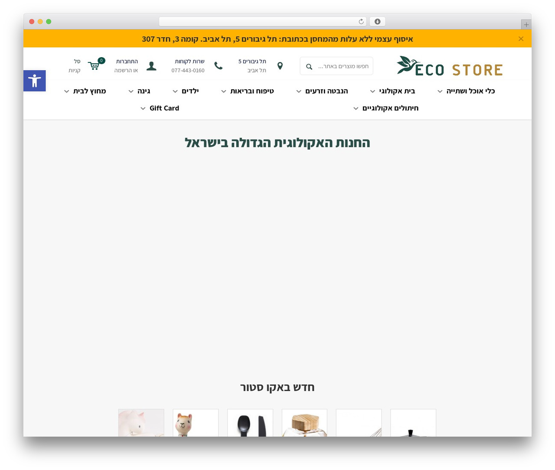
Task: Click the חדש באקו סטור section heading
Action: (277, 387)
